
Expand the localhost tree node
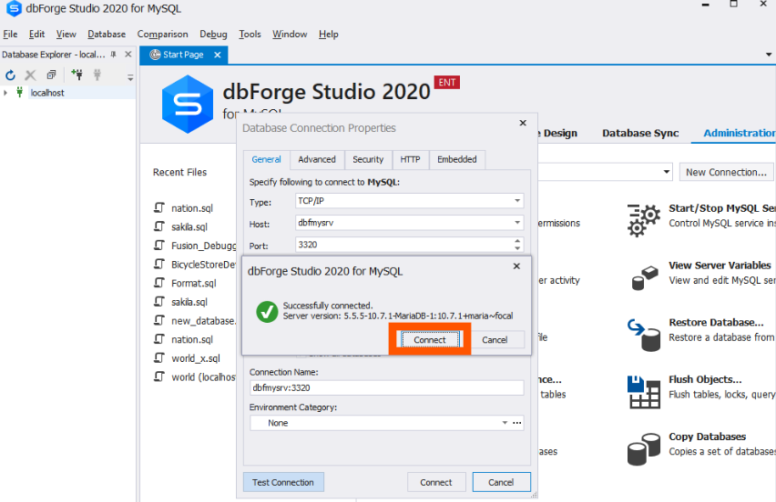[5, 93]
